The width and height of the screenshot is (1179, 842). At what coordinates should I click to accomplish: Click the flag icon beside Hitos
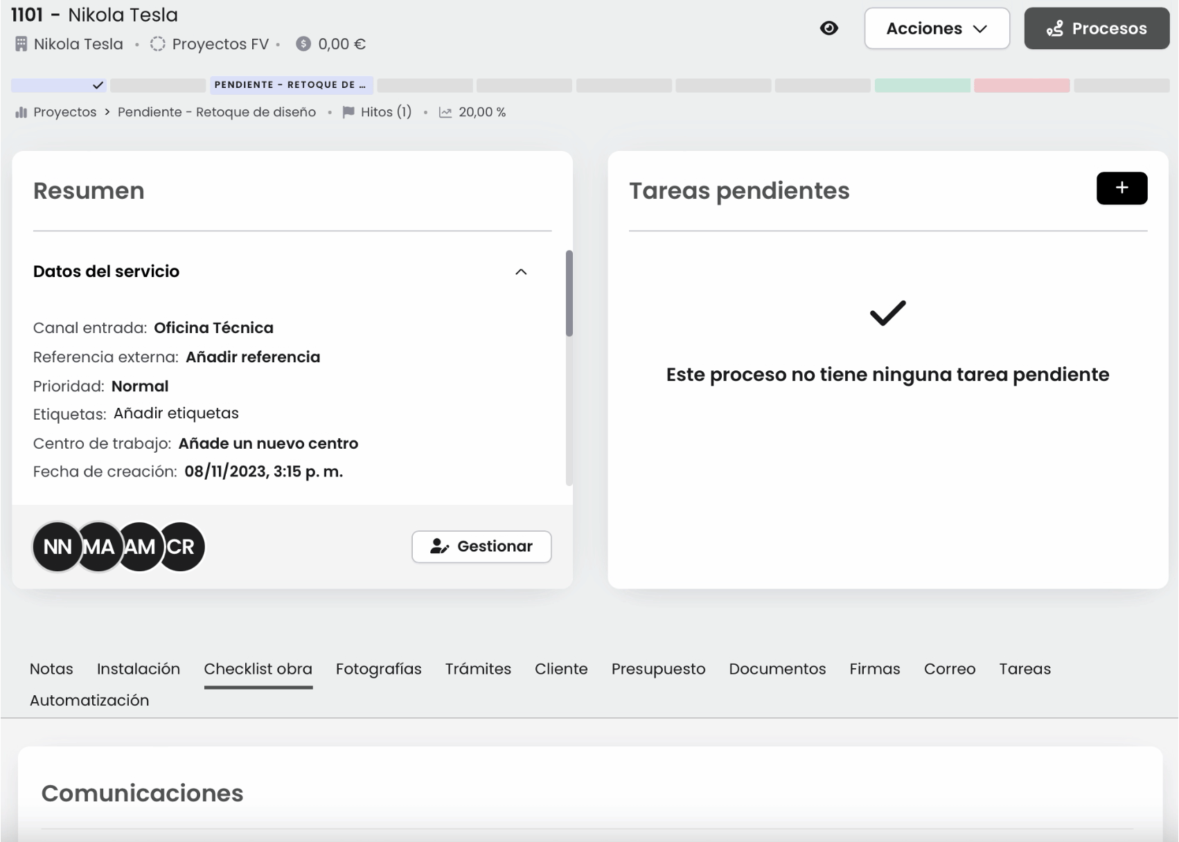coord(348,112)
